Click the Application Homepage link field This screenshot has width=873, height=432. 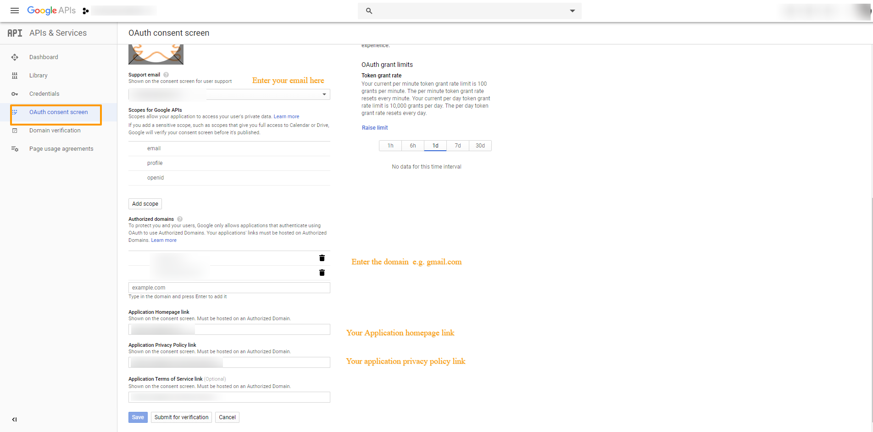[229, 329]
